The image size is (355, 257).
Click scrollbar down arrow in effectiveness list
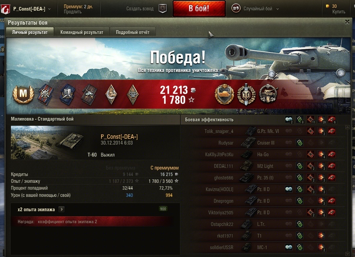tap(347, 254)
